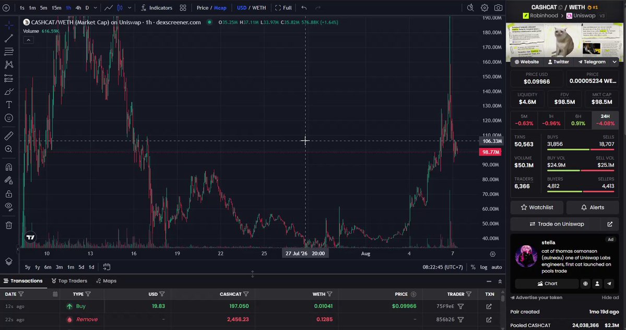The image size is (626, 330).
Task: Switch to the Maps tab
Action: tap(106, 281)
